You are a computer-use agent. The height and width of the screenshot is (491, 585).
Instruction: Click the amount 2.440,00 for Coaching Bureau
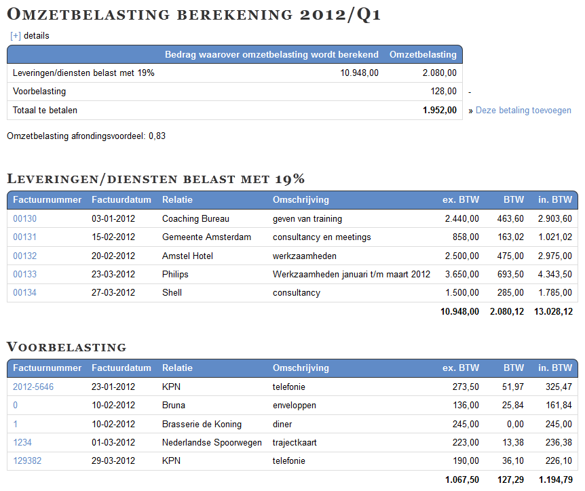462,219
